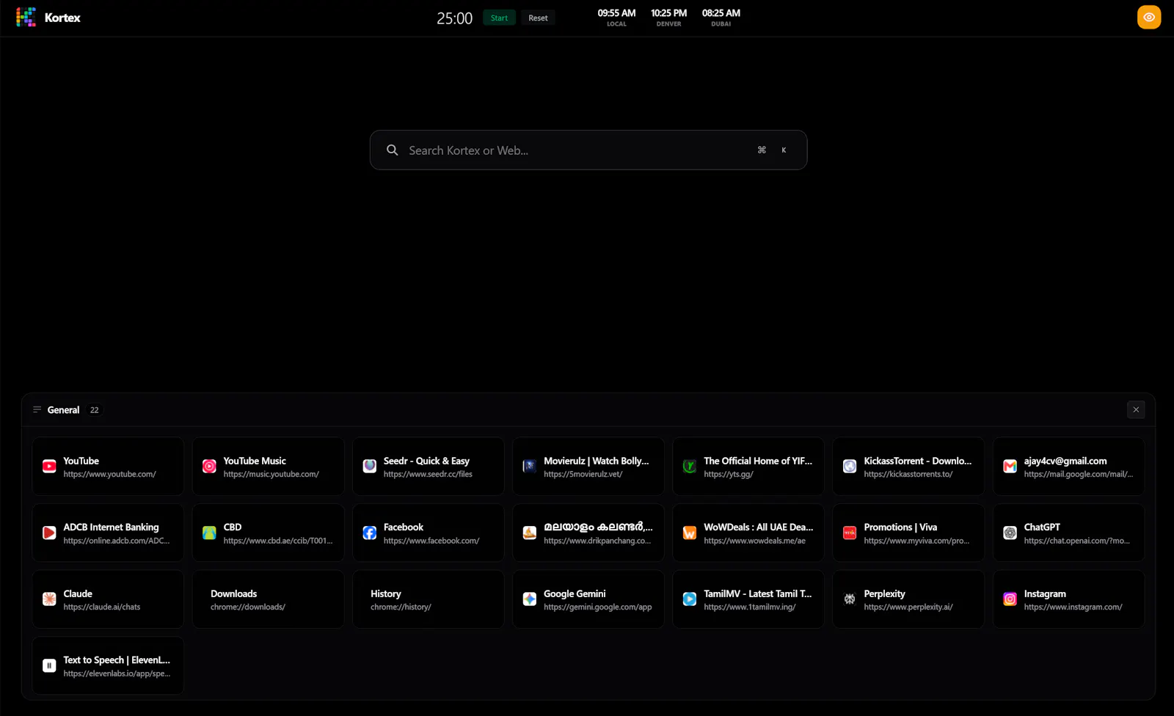Click the 22 bookmark count badge
The width and height of the screenshot is (1174, 716).
pos(94,410)
